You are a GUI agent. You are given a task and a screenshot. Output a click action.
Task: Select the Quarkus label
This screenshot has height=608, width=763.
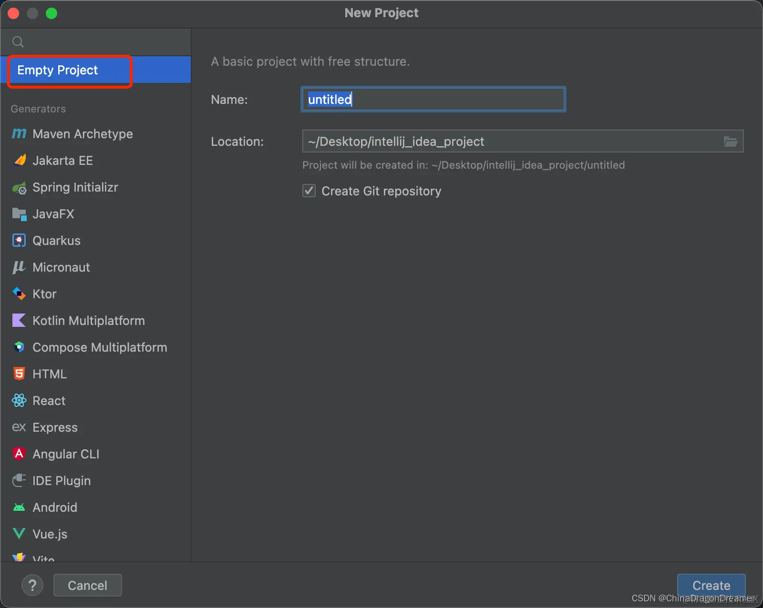(x=56, y=241)
